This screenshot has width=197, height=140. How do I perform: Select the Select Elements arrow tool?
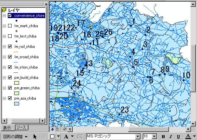click(35, 136)
